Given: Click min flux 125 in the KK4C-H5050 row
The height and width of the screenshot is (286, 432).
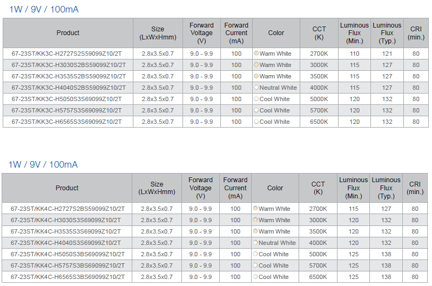Looking at the screenshot, I should 354,254.
